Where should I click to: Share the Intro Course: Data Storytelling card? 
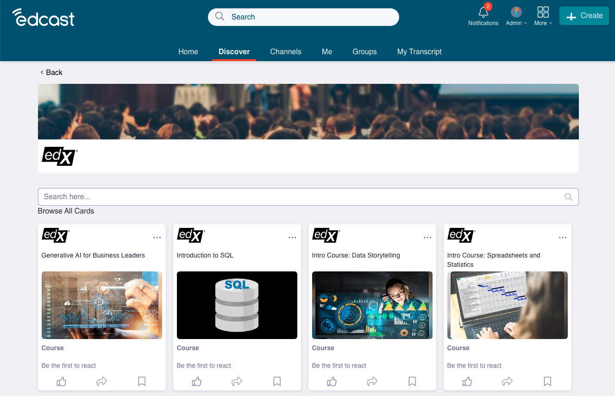[372, 381]
